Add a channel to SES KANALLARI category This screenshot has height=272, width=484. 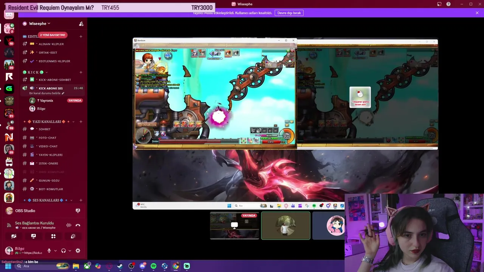pos(81,200)
